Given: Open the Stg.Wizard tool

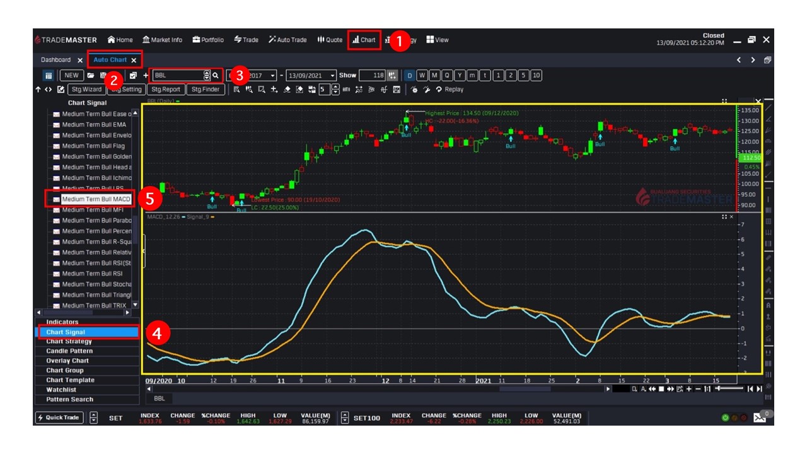Looking at the screenshot, I should click(x=88, y=89).
